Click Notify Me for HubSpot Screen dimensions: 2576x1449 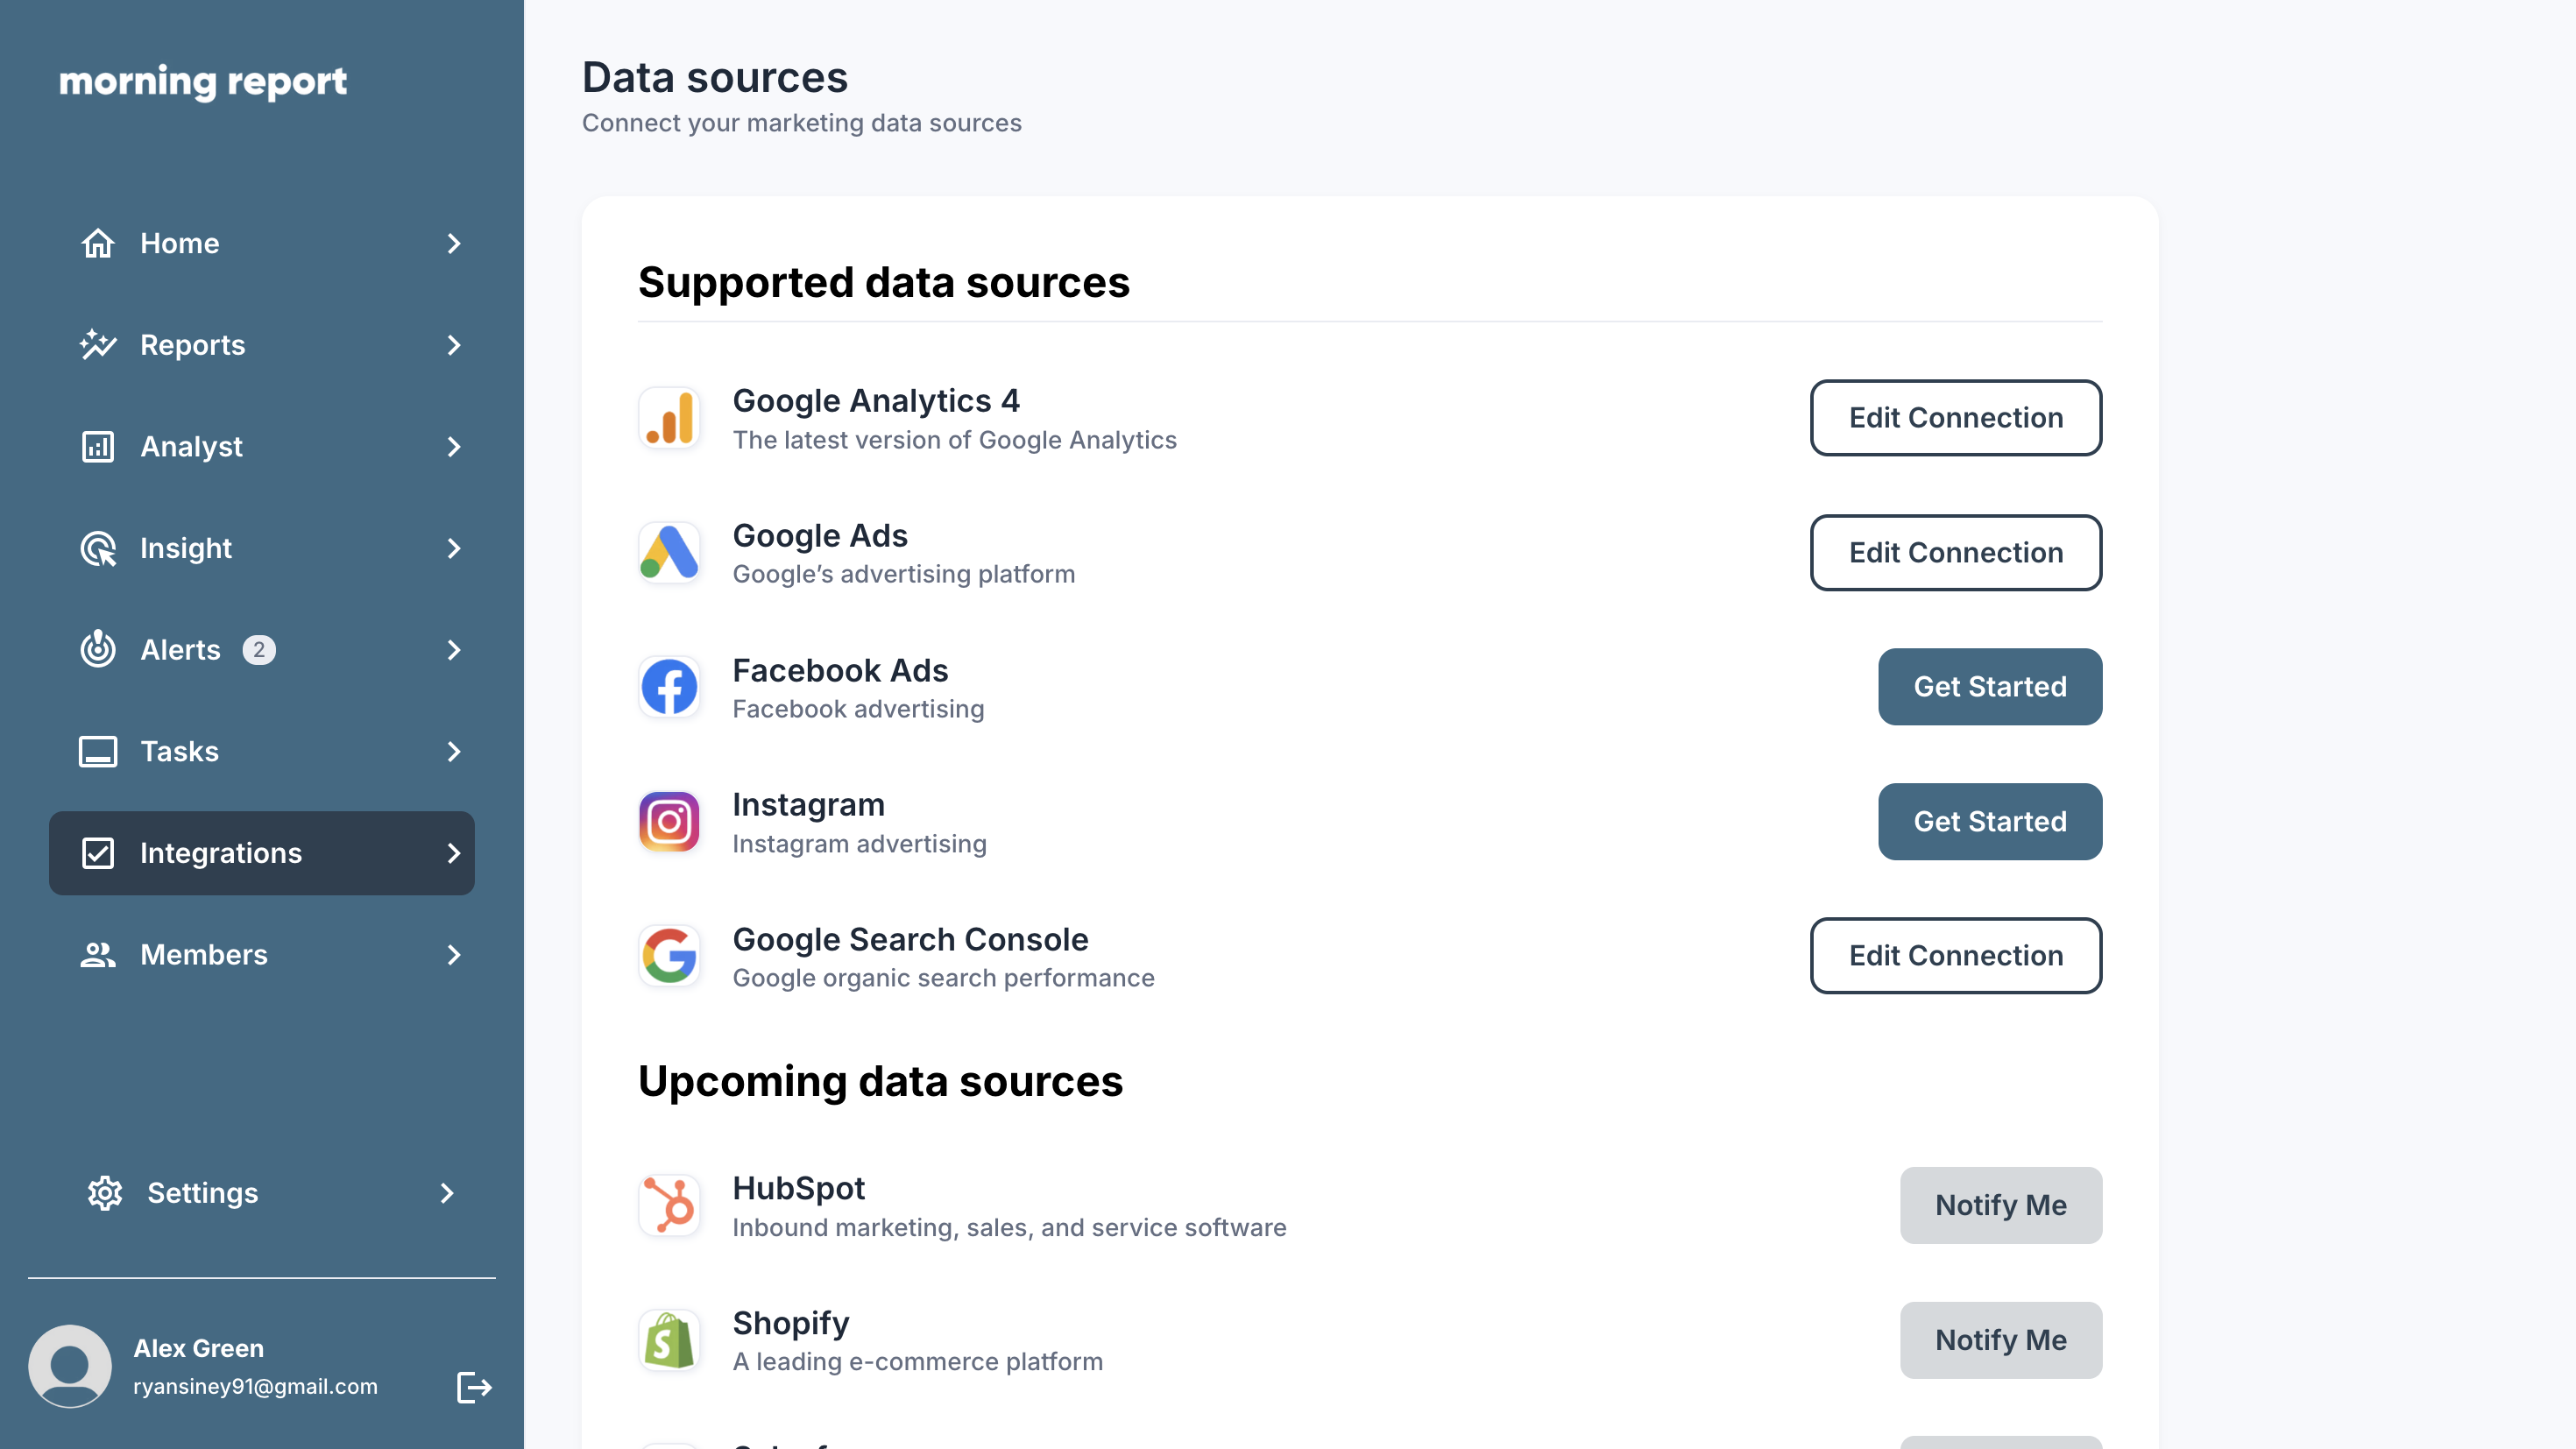[2001, 1205]
